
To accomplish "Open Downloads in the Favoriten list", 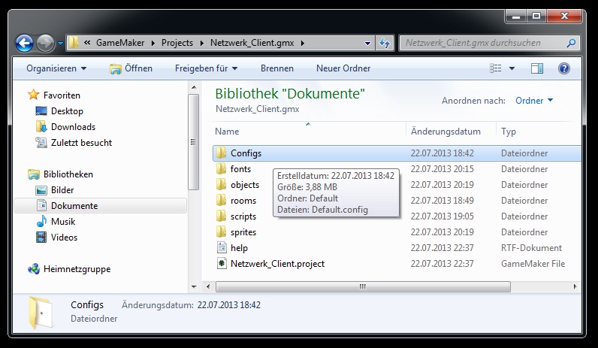I will click(x=73, y=127).
